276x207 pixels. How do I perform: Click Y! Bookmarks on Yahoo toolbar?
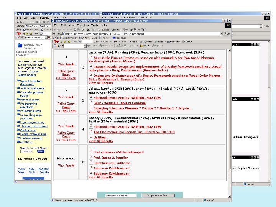174,42
